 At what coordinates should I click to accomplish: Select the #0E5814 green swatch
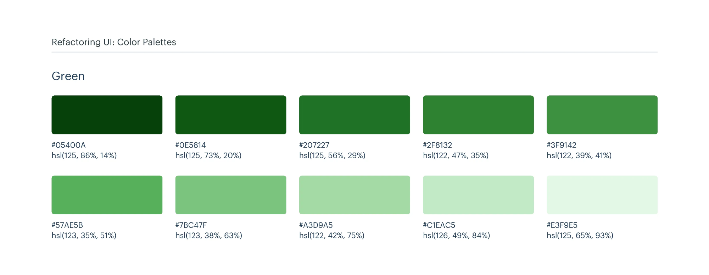pyautogui.click(x=230, y=115)
